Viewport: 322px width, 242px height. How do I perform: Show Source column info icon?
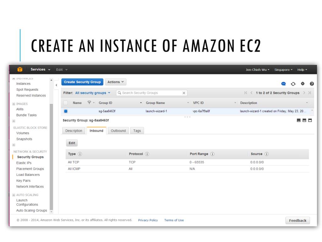(x=267, y=154)
